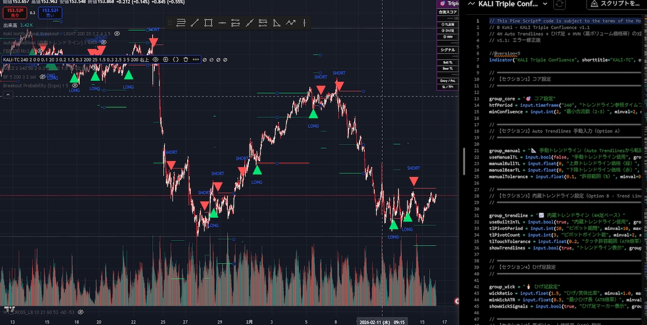Viewport: 647px width, 325px height.
Task: Select the Fibonacci retracement tool
Action: click(263, 23)
